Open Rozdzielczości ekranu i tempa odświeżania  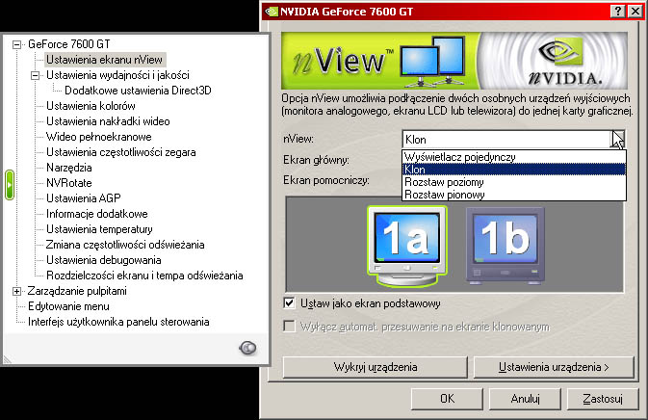point(144,276)
